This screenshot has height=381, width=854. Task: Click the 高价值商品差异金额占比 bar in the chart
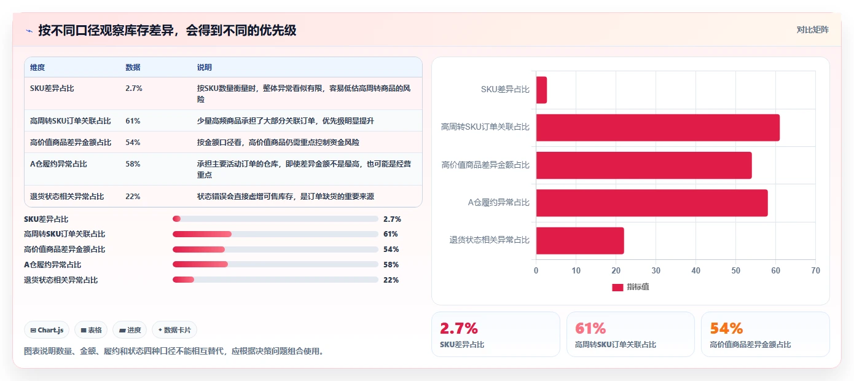point(644,165)
